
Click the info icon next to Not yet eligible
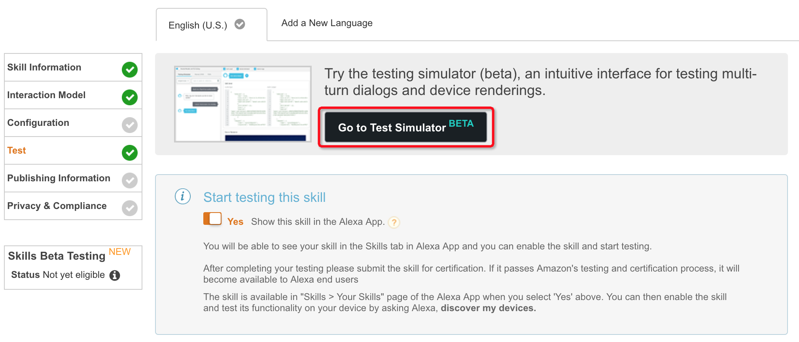(x=115, y=275)
